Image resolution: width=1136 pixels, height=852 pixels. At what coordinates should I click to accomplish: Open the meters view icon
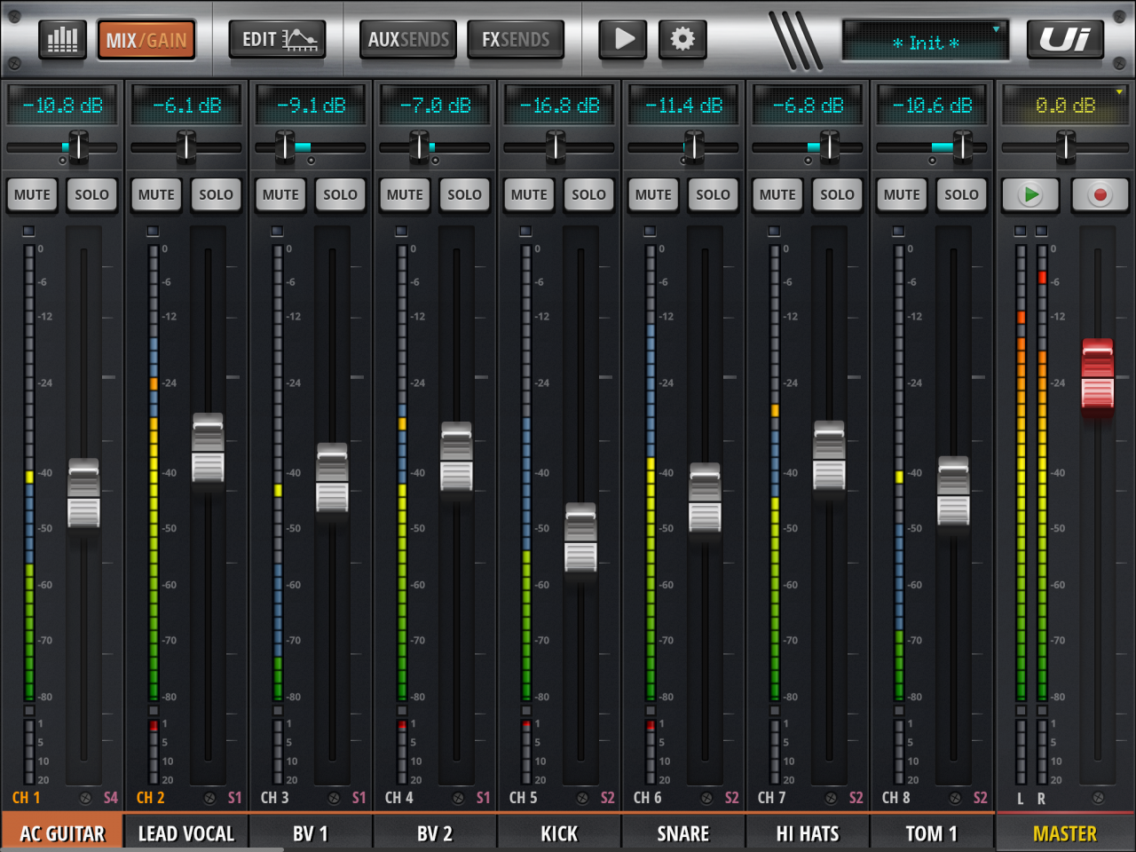[x=62, y=40]
